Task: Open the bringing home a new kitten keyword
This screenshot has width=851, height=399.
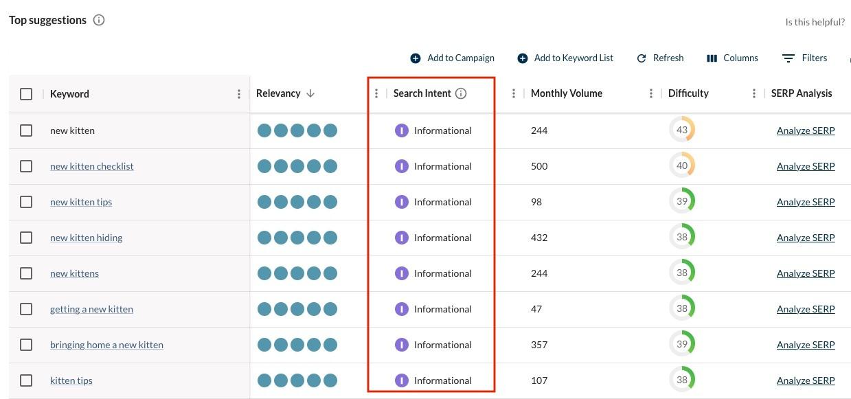Action: point(106,344)
